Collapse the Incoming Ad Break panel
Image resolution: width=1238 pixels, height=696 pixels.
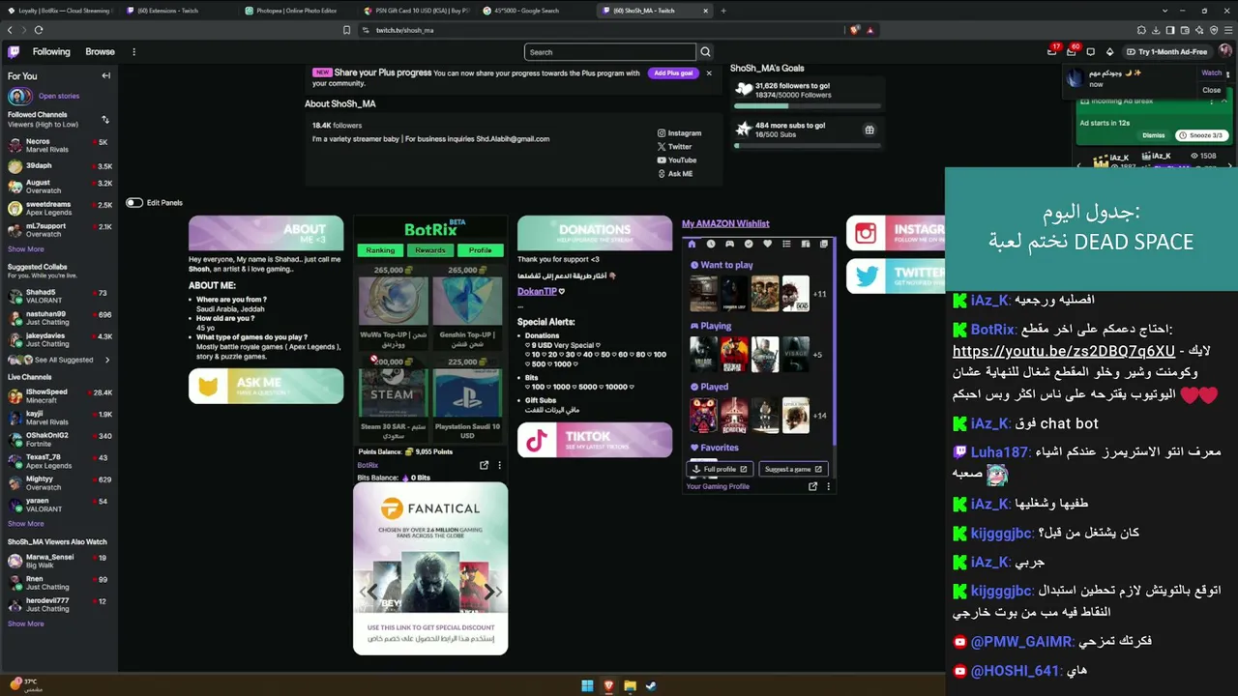[x=1223, y=101]
